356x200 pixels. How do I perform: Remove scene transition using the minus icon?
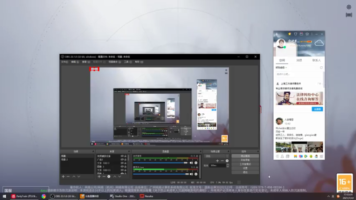click(222, 161)
